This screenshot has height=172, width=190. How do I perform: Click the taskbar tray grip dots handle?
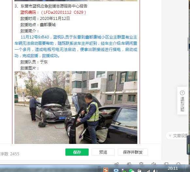pyautogui.click(x=99, y=169)
